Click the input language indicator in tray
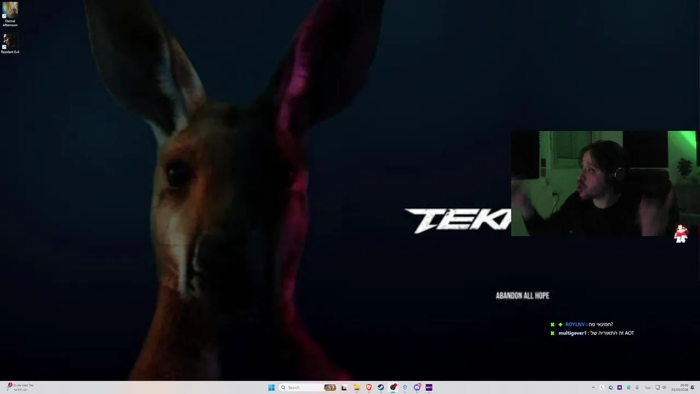The height and width of the screenshot is (394, 700). [648, 387]
